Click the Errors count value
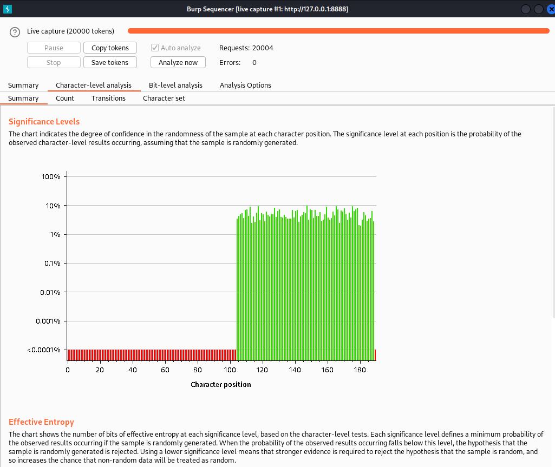Screen dimensions: 555x467 coord(254,63)
